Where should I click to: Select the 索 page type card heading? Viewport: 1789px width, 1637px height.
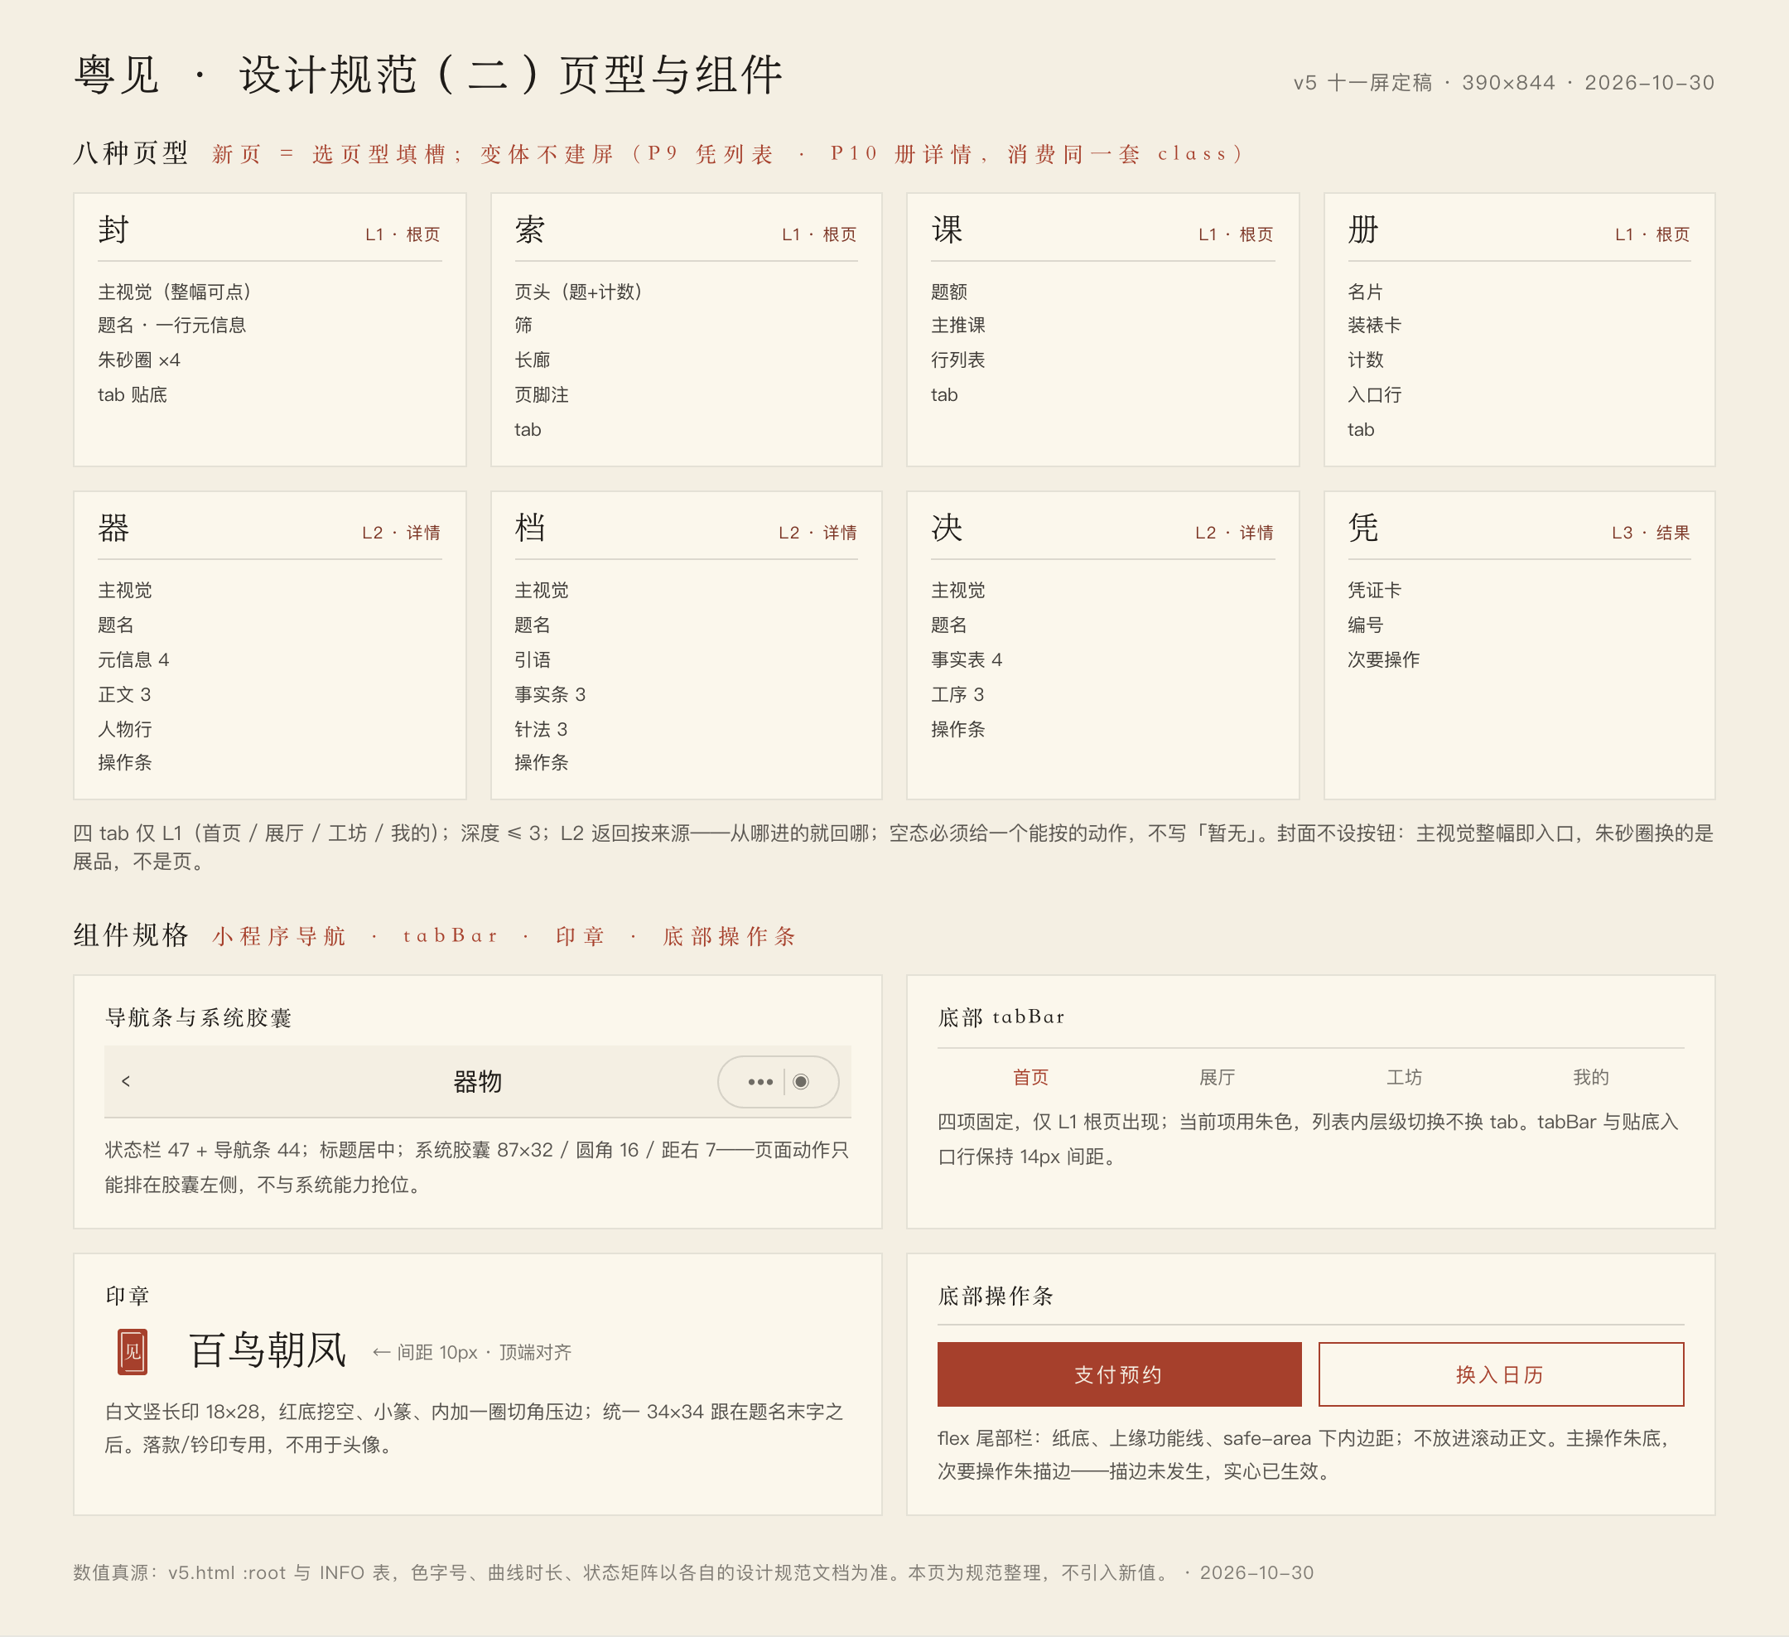530,230
